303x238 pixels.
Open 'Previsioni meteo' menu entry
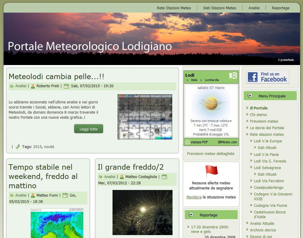[264, 121]
